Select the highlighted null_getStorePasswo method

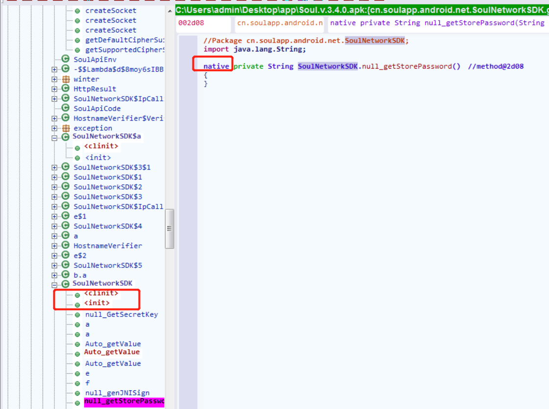coord(124,401)
